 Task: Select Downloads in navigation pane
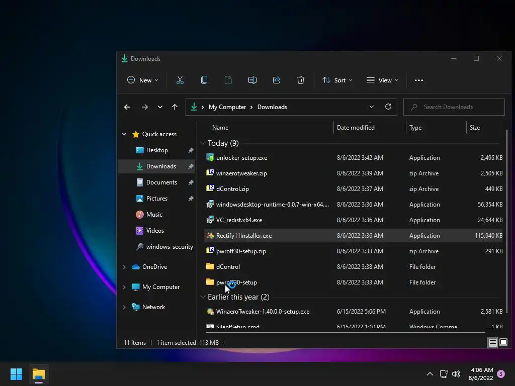point(157,166)
